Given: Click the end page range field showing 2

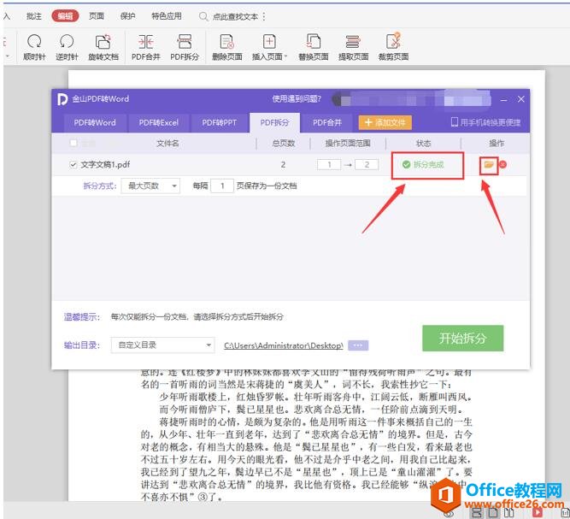Looking at the screenshot, I should click(367, 165).
